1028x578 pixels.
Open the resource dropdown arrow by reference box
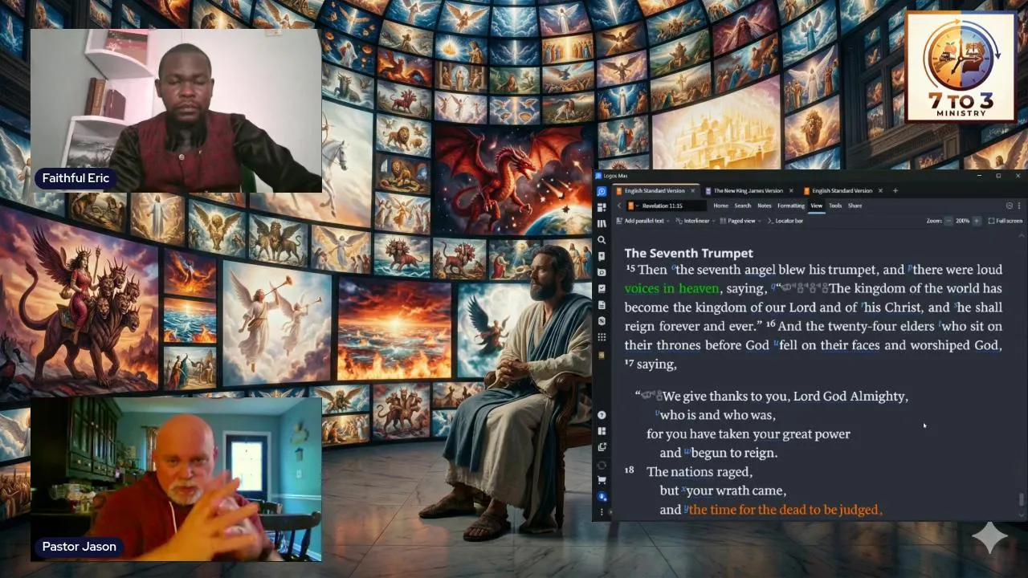(637, 206)
